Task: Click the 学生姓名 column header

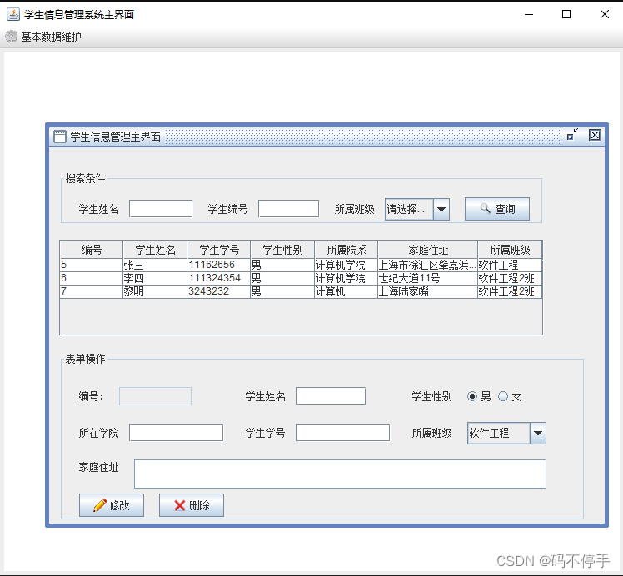Action: (x=155, y=250)
